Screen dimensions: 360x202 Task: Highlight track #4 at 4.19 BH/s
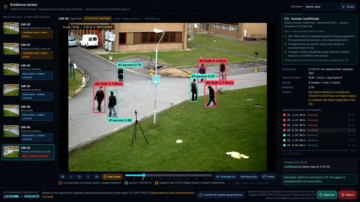(319, 115)
